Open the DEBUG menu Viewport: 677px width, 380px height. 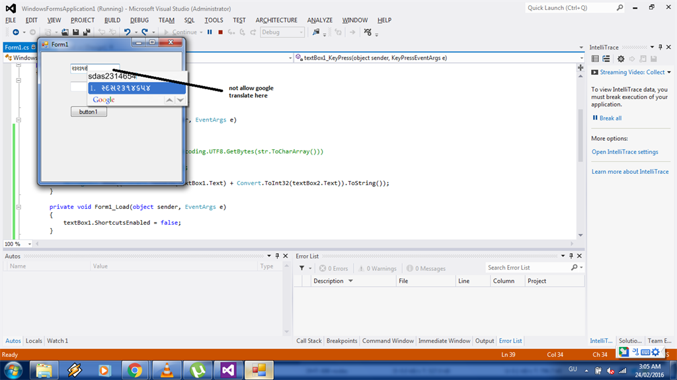point(139,20)
